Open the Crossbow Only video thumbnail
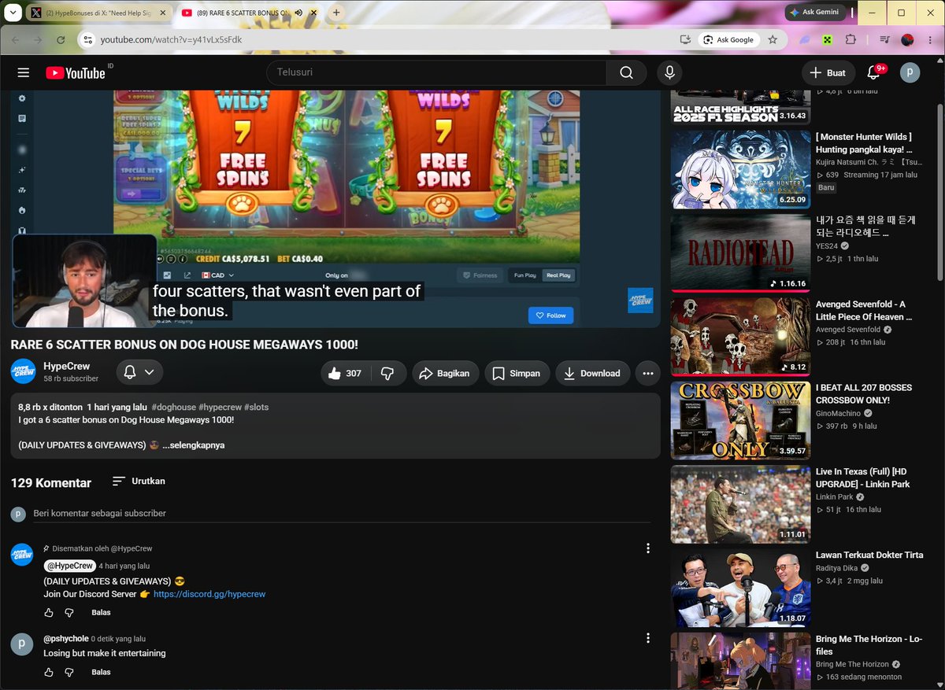Viewport: 945px width, 690px height. point(740,420)
